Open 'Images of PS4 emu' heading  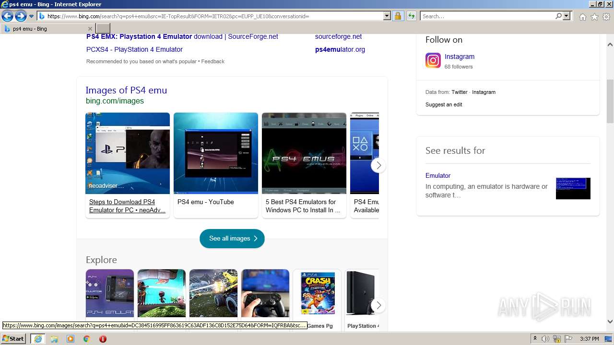pos(126,90)
